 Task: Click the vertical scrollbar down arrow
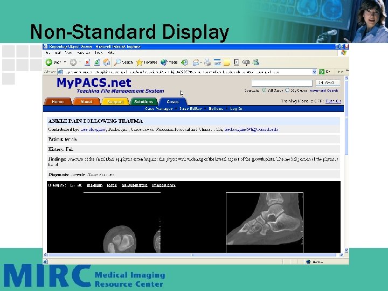(347, 250)
